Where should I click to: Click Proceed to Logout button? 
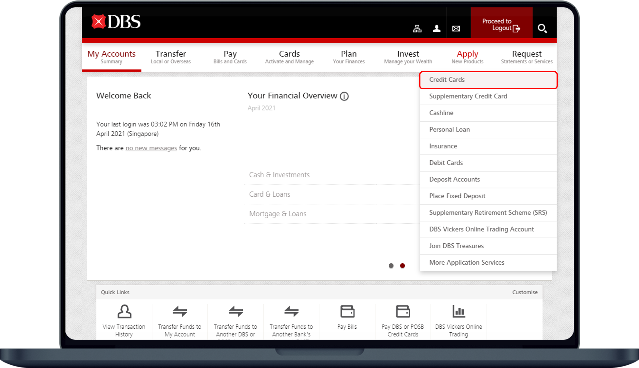pos(501,25)
